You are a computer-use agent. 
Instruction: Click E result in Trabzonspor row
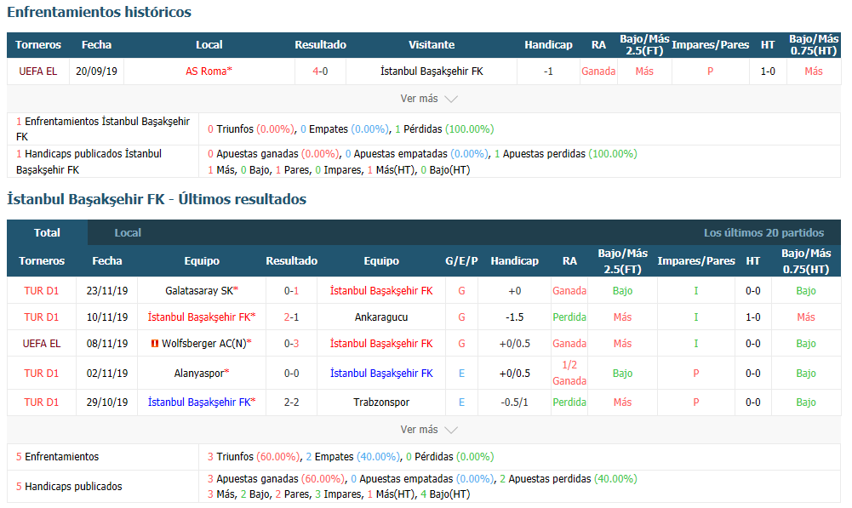click(x=461, y=402)
